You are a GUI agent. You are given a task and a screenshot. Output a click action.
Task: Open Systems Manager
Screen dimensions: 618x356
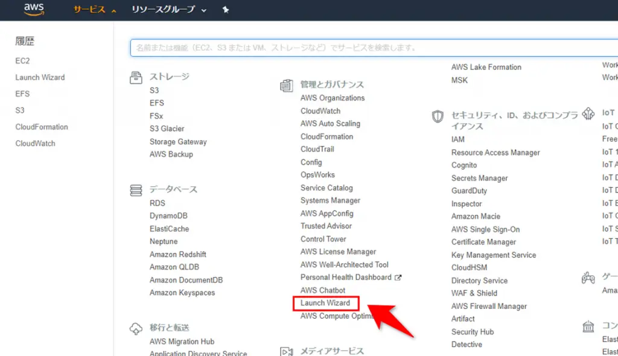tap(330, 200)
